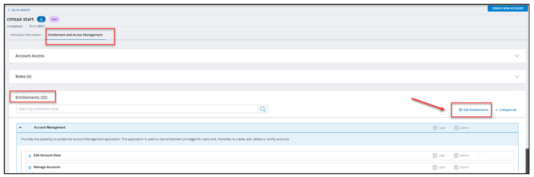
Task: Expand the Roles (0) panel chevron
Action: coord(517,76)
